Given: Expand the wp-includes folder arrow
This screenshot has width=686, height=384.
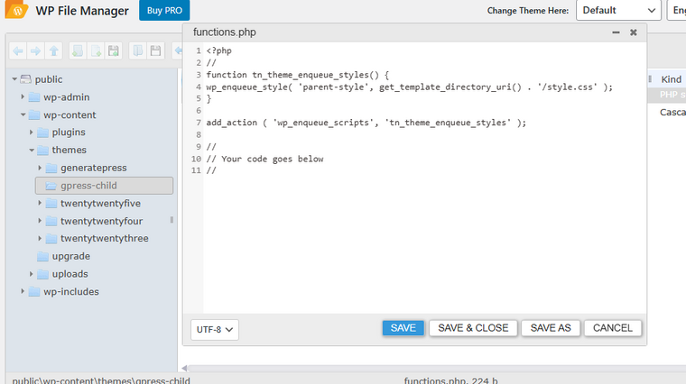Looking at the screenshot, I should 23,292.
